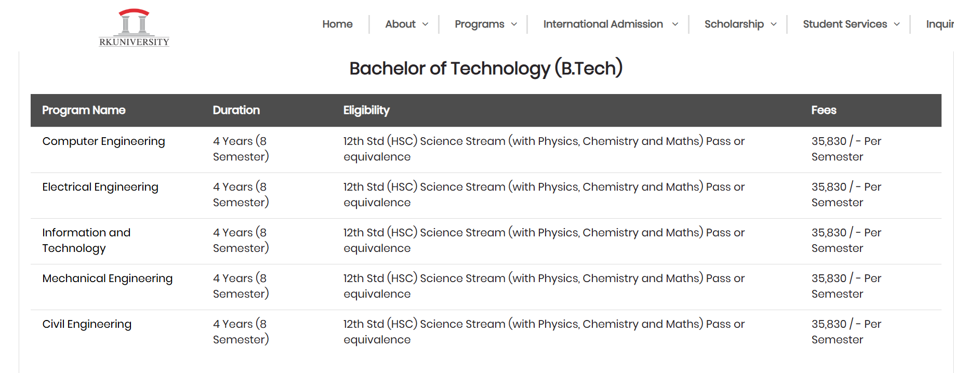Screen dimensions: 954x373
Task: Open the International Admission menu
Action: coord(603,24)
